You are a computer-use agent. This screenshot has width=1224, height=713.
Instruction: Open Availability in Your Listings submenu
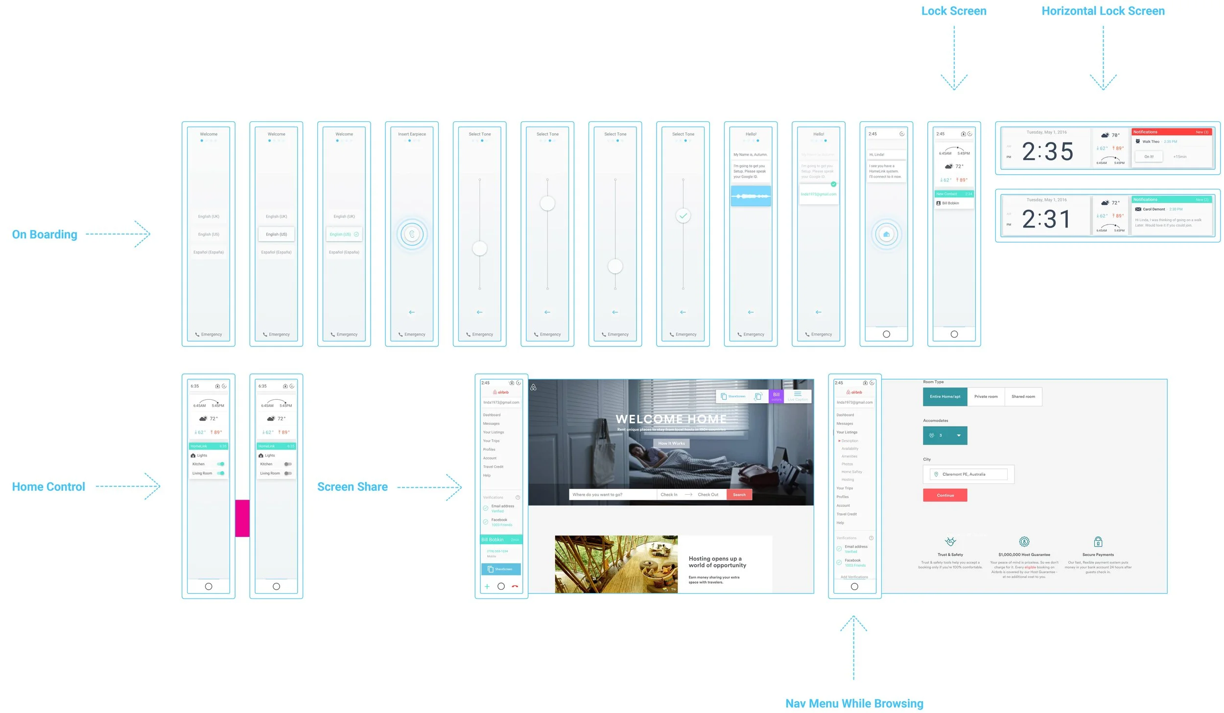(850, 449)
